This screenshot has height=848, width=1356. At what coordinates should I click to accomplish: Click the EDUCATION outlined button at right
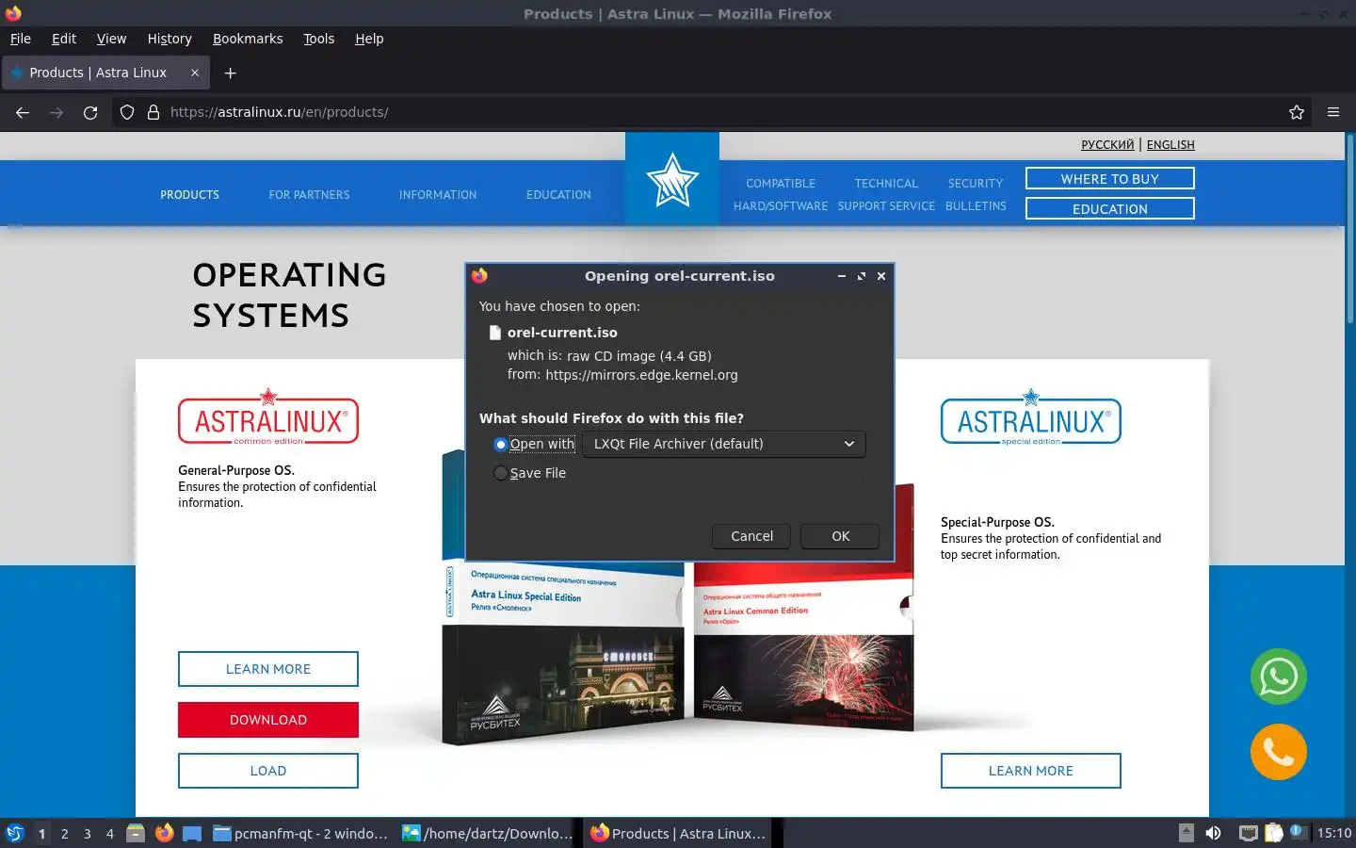[x=1110, y=209]
